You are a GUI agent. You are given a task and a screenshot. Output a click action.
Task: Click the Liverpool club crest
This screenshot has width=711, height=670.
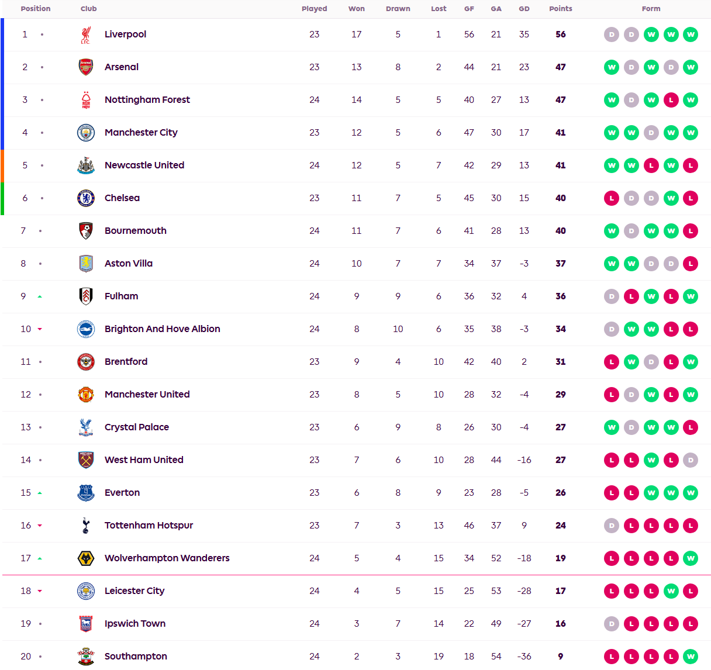86,34
